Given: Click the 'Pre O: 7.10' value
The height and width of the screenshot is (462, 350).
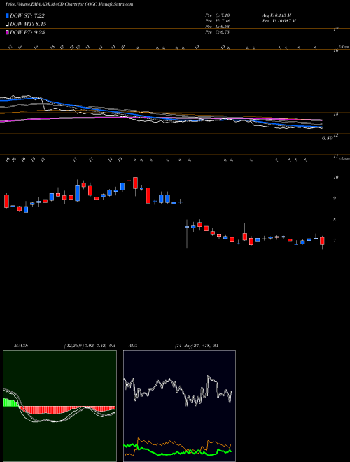Looking at the screenshot, I should [218, 15].
